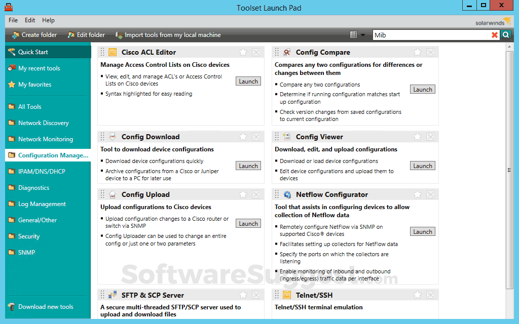Launch the Config Compare tool

(x=422, y=89)
